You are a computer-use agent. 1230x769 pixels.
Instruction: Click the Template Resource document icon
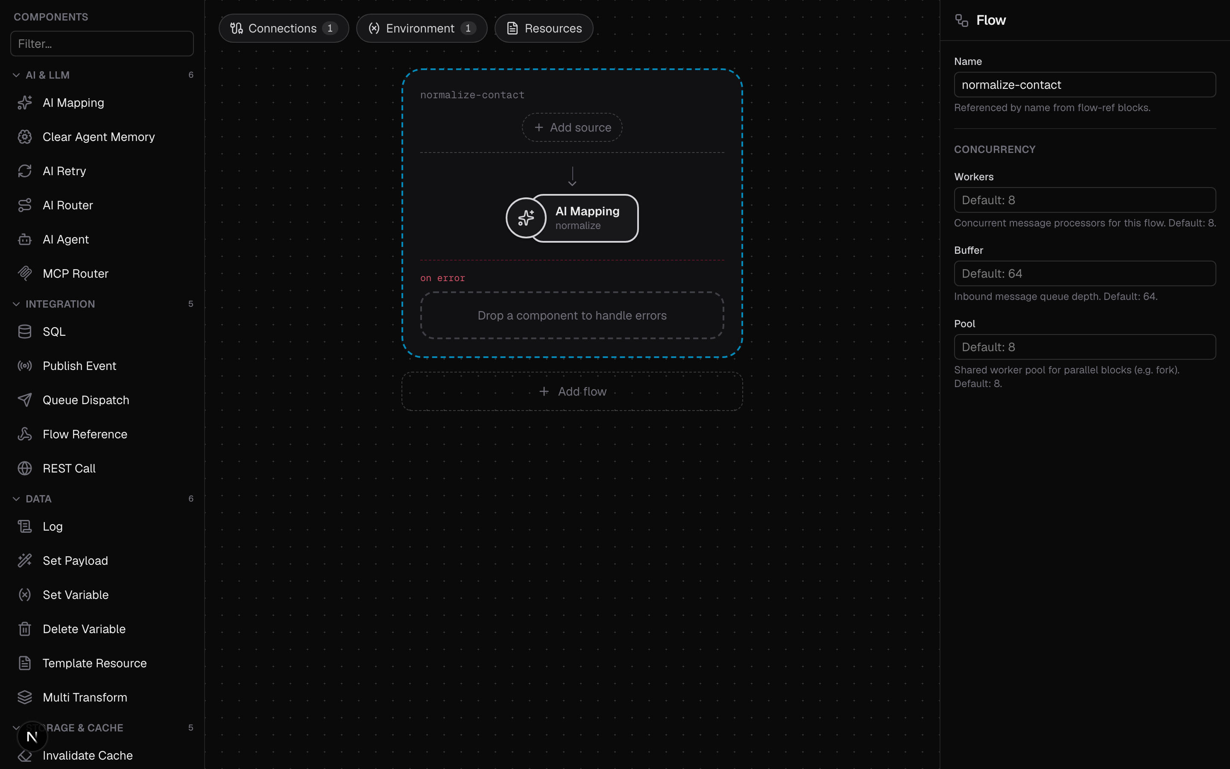pyautogui.click(x=24, y=663)
